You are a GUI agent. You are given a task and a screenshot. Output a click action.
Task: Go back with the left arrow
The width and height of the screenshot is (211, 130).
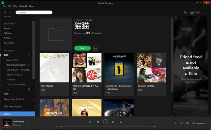[5, 13]
